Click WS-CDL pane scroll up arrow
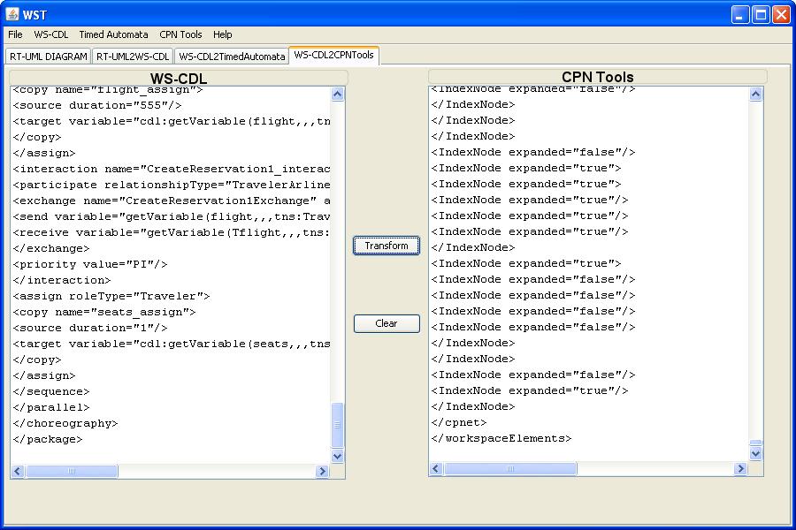The width and height of the screenshot is (796, 530). coord(338,95)
